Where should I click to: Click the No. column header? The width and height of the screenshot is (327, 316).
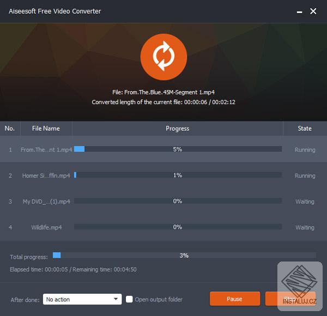10,129
